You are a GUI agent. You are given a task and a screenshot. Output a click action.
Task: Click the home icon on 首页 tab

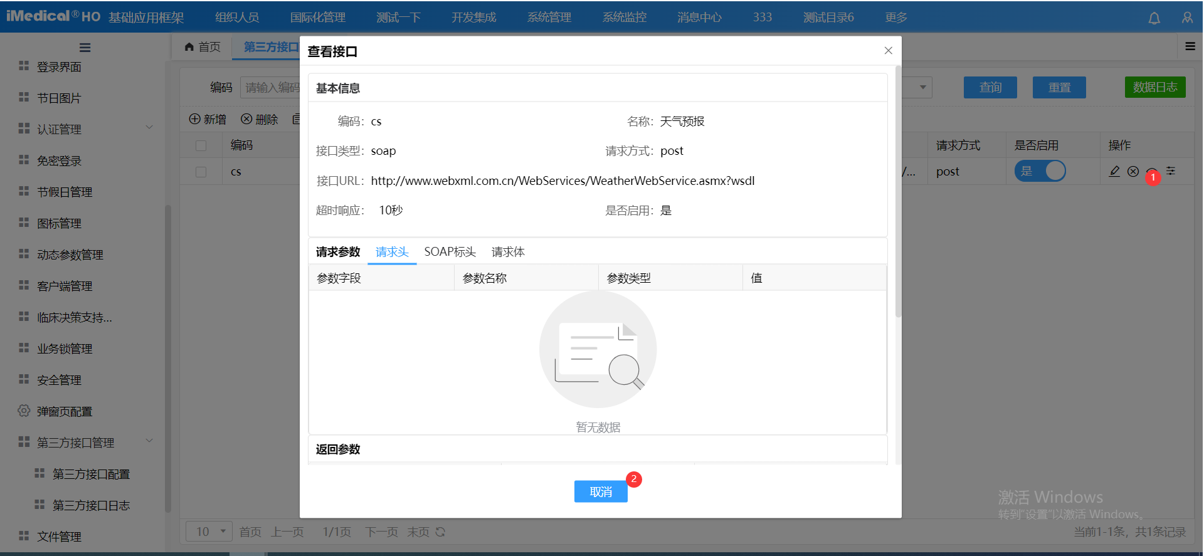(x=189, y=46)
